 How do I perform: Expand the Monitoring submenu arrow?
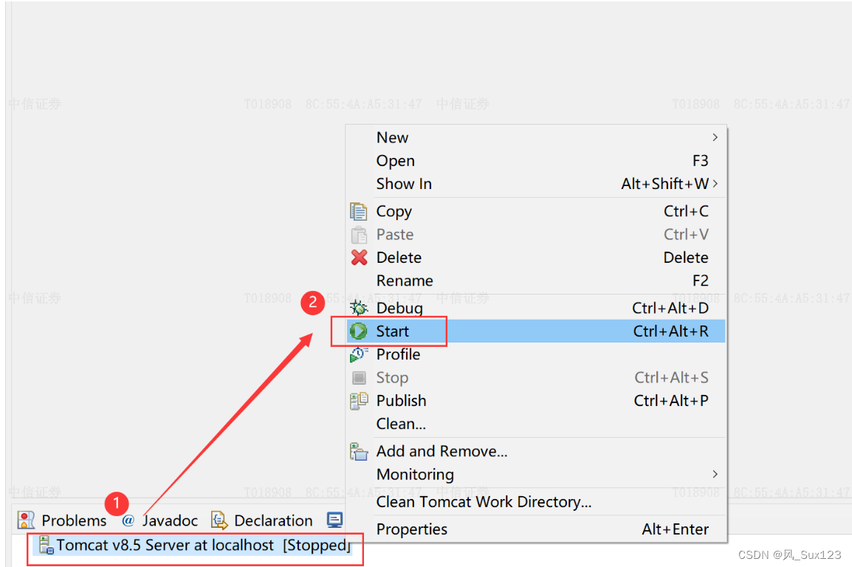tap(715, 474)
